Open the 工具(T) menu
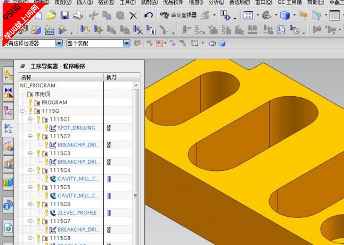344x245 pixels. click(128, 2)
